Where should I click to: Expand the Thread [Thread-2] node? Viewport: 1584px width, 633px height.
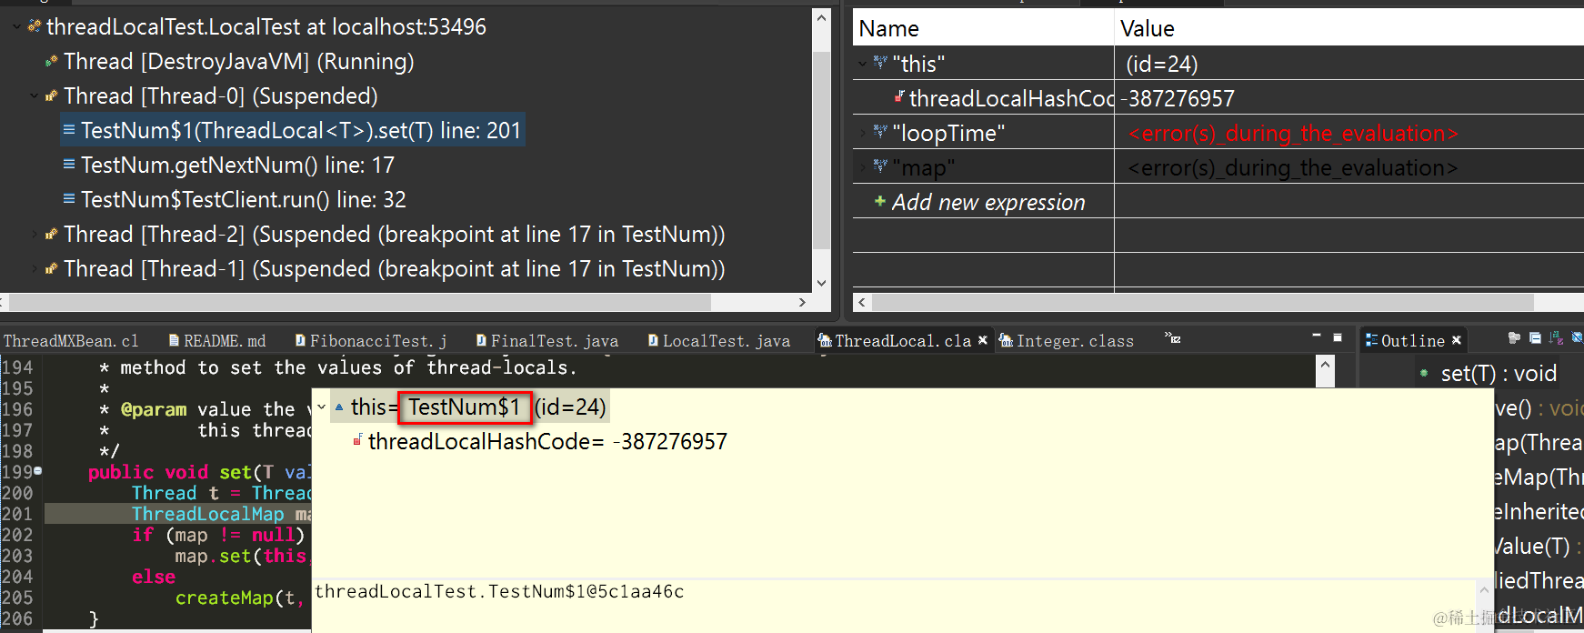tap(34, 234)
